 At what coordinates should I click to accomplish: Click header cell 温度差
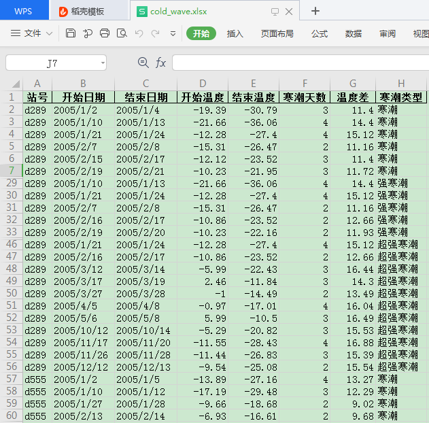353,97
